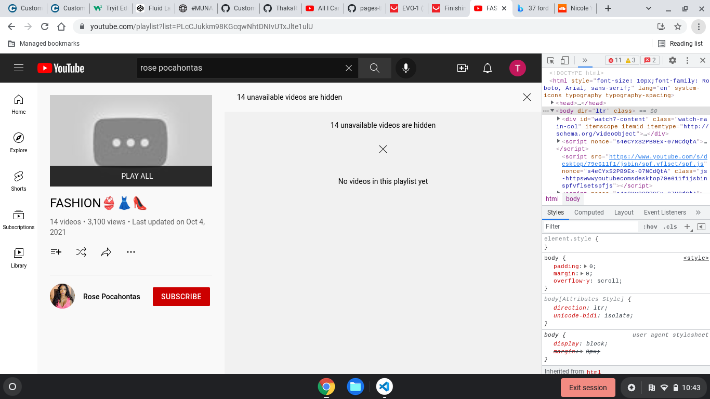This screenshot has width=710, height=399.
Task: Select 'html' in the DOM breadcrumb
Action: (x=552, y=199)
